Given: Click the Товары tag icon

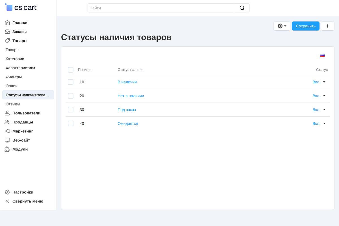Looking at the screenshot, I should (7, 41).
